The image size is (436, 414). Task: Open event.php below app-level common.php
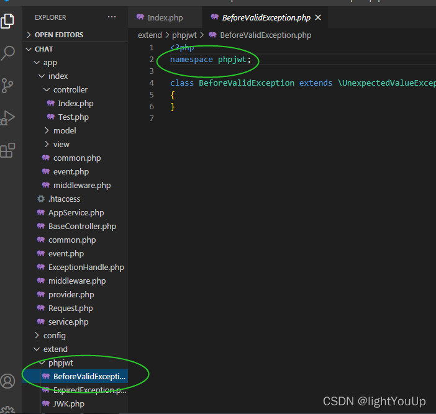coord(75,253)
